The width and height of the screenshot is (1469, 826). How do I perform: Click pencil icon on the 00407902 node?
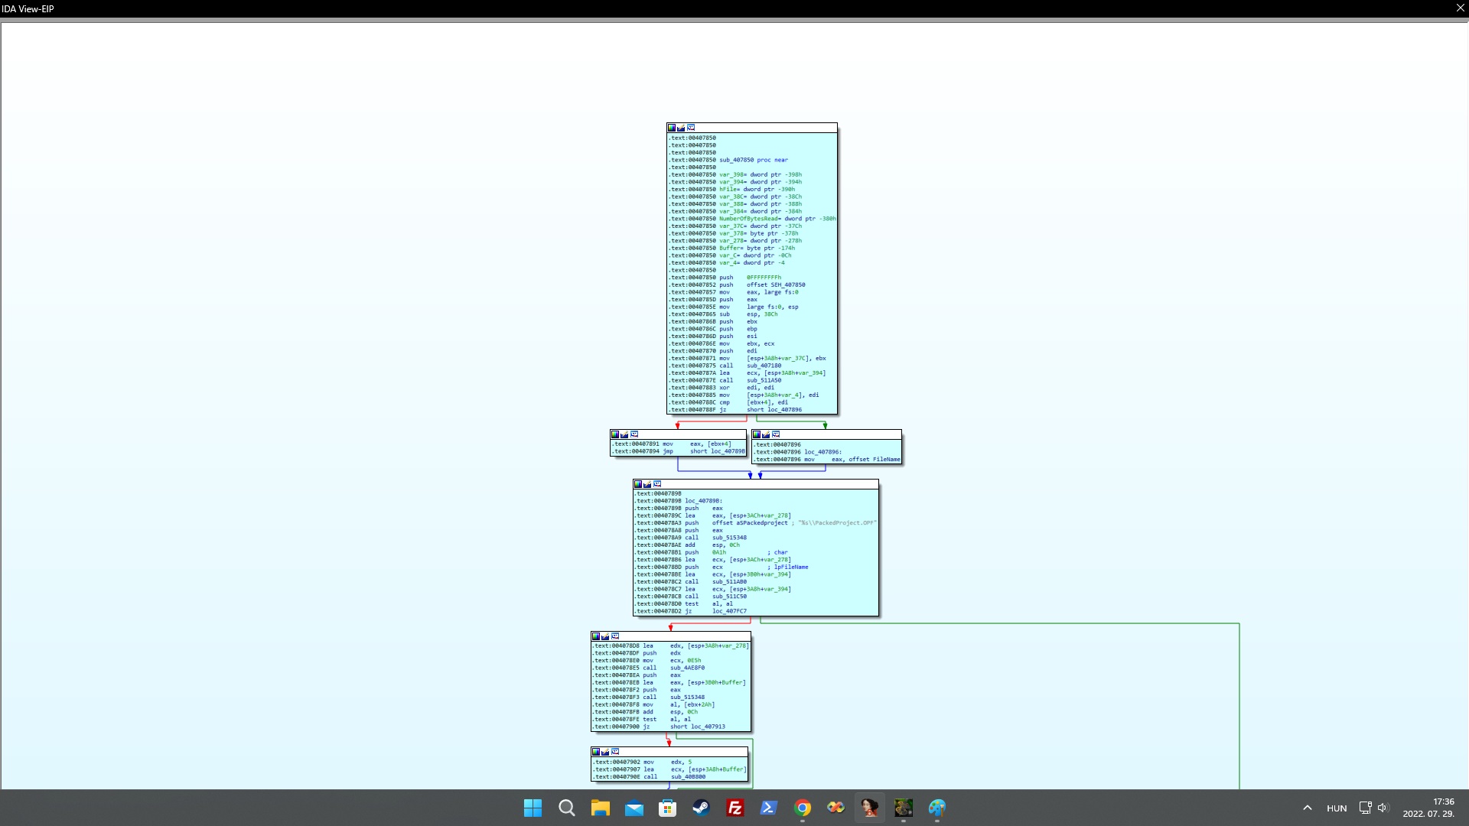coord(605,752)
